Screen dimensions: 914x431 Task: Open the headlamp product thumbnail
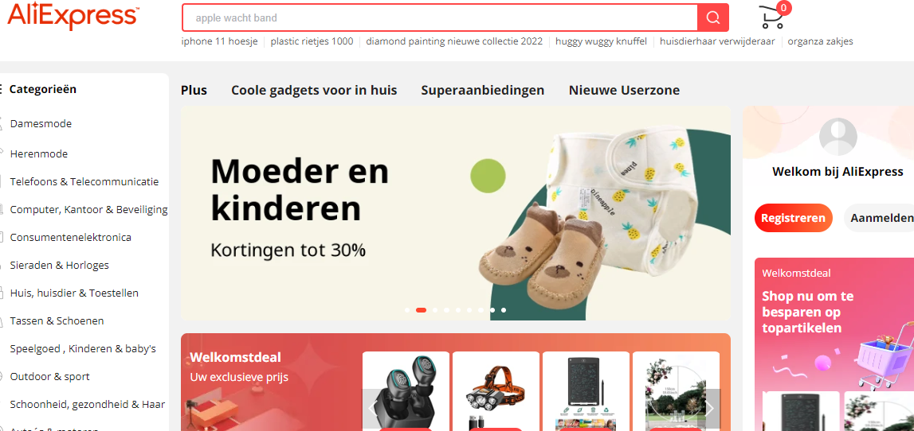[496, 391]
